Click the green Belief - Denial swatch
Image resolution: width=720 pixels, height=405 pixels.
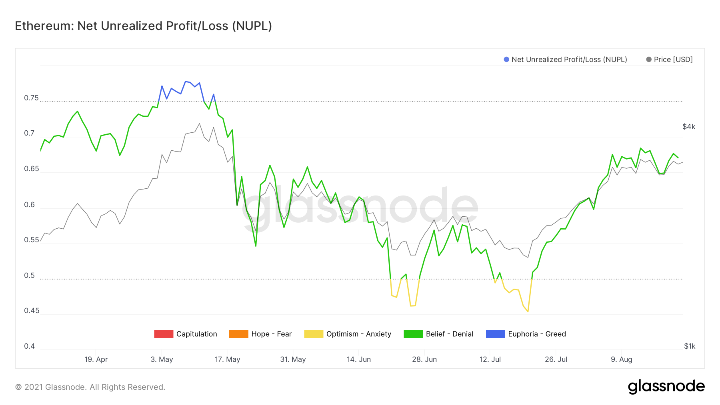[x=413, y=334]
